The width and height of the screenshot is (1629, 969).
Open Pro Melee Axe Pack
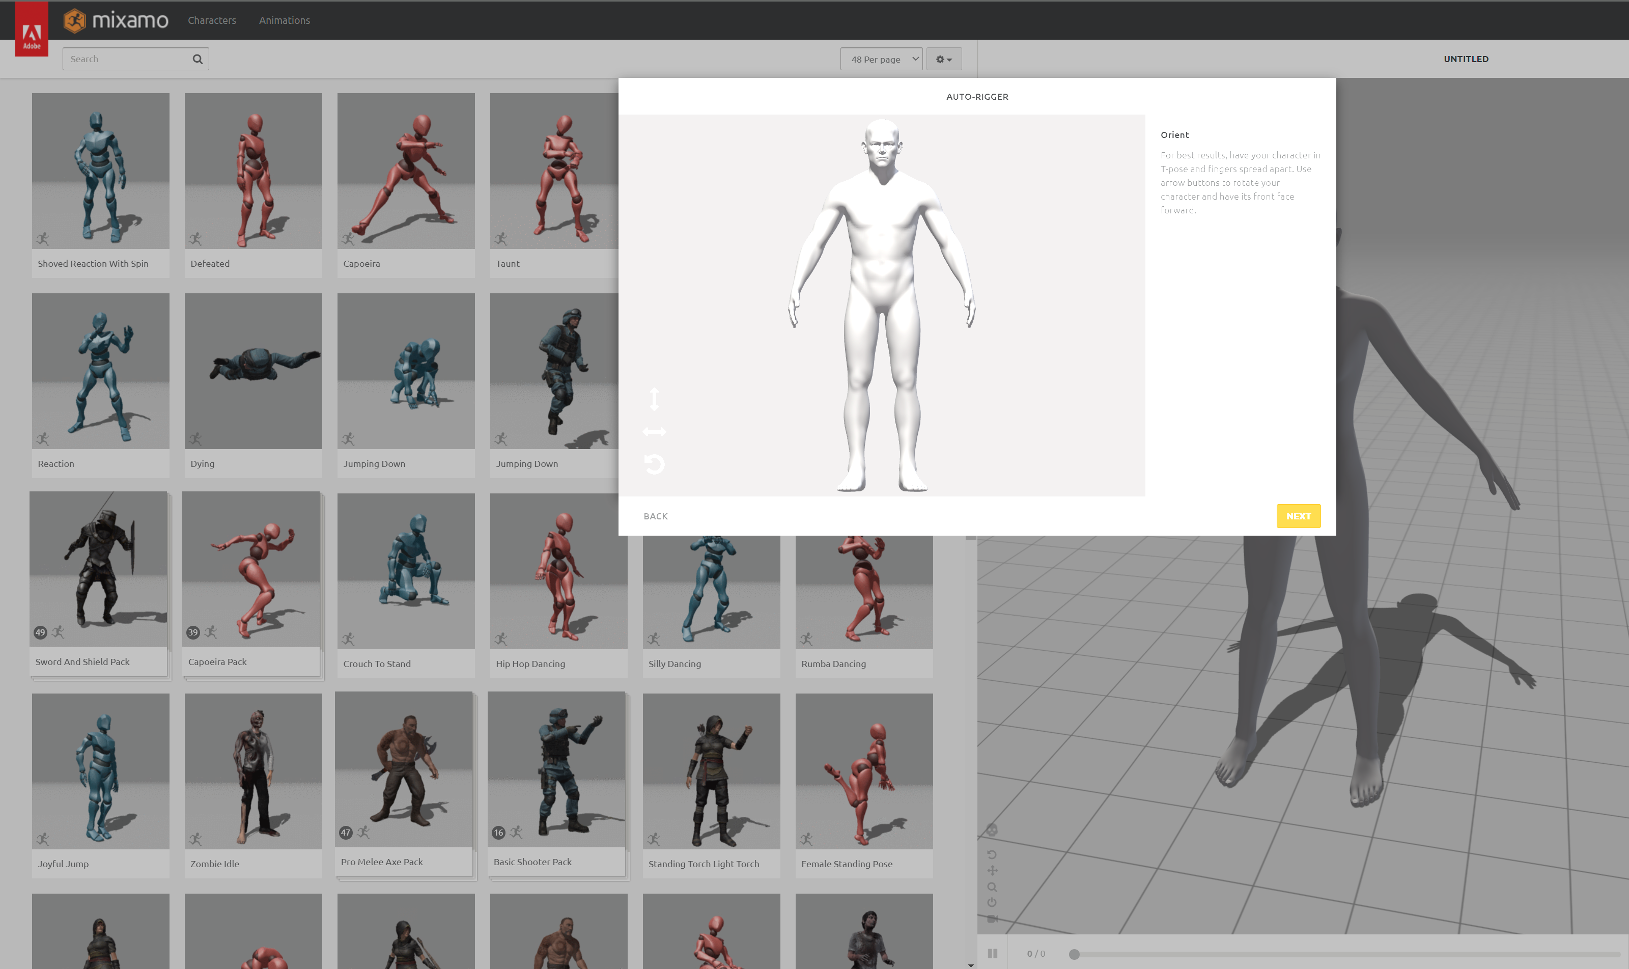tap(404, 784)
